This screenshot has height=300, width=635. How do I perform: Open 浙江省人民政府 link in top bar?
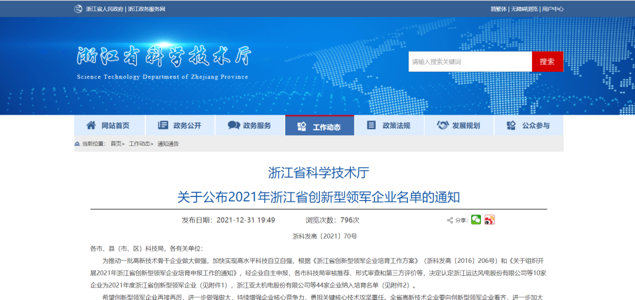point(104,9)
